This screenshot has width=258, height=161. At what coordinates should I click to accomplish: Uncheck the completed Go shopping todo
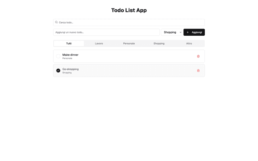coord(58,71)
